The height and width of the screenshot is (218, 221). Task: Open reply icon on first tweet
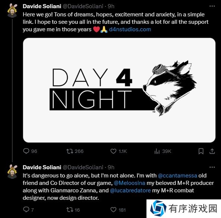pos(26,151)
